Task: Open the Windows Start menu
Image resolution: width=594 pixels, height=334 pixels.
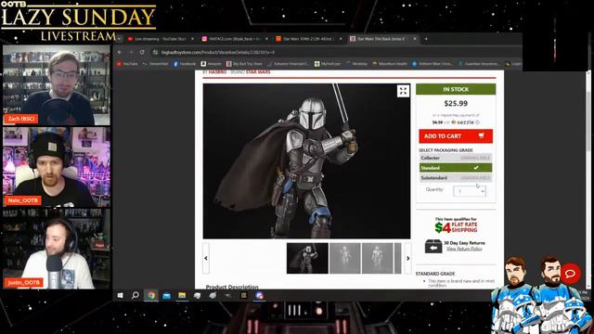Action: click(x=120, y=295)
